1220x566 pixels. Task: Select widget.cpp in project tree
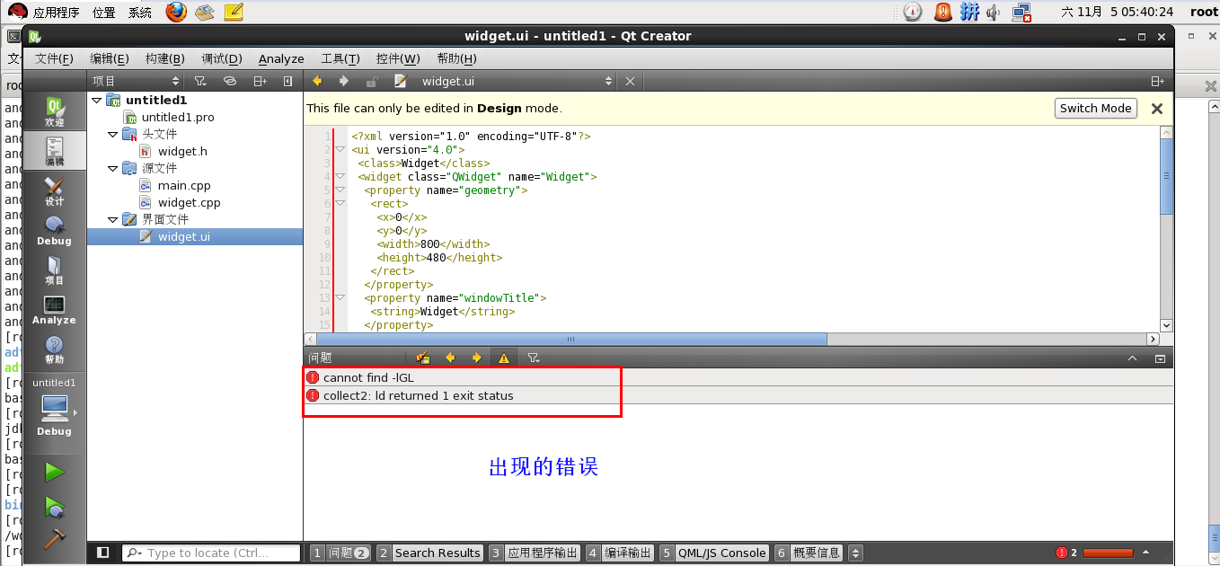coord(189,202)
